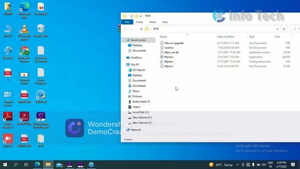Viewport: 300px width, 169px height.
Task: Click Explorer search box
Action: pos(295,29)
